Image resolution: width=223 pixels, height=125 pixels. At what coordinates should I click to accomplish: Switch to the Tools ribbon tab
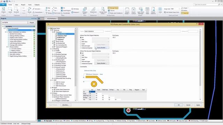point(30,5)
